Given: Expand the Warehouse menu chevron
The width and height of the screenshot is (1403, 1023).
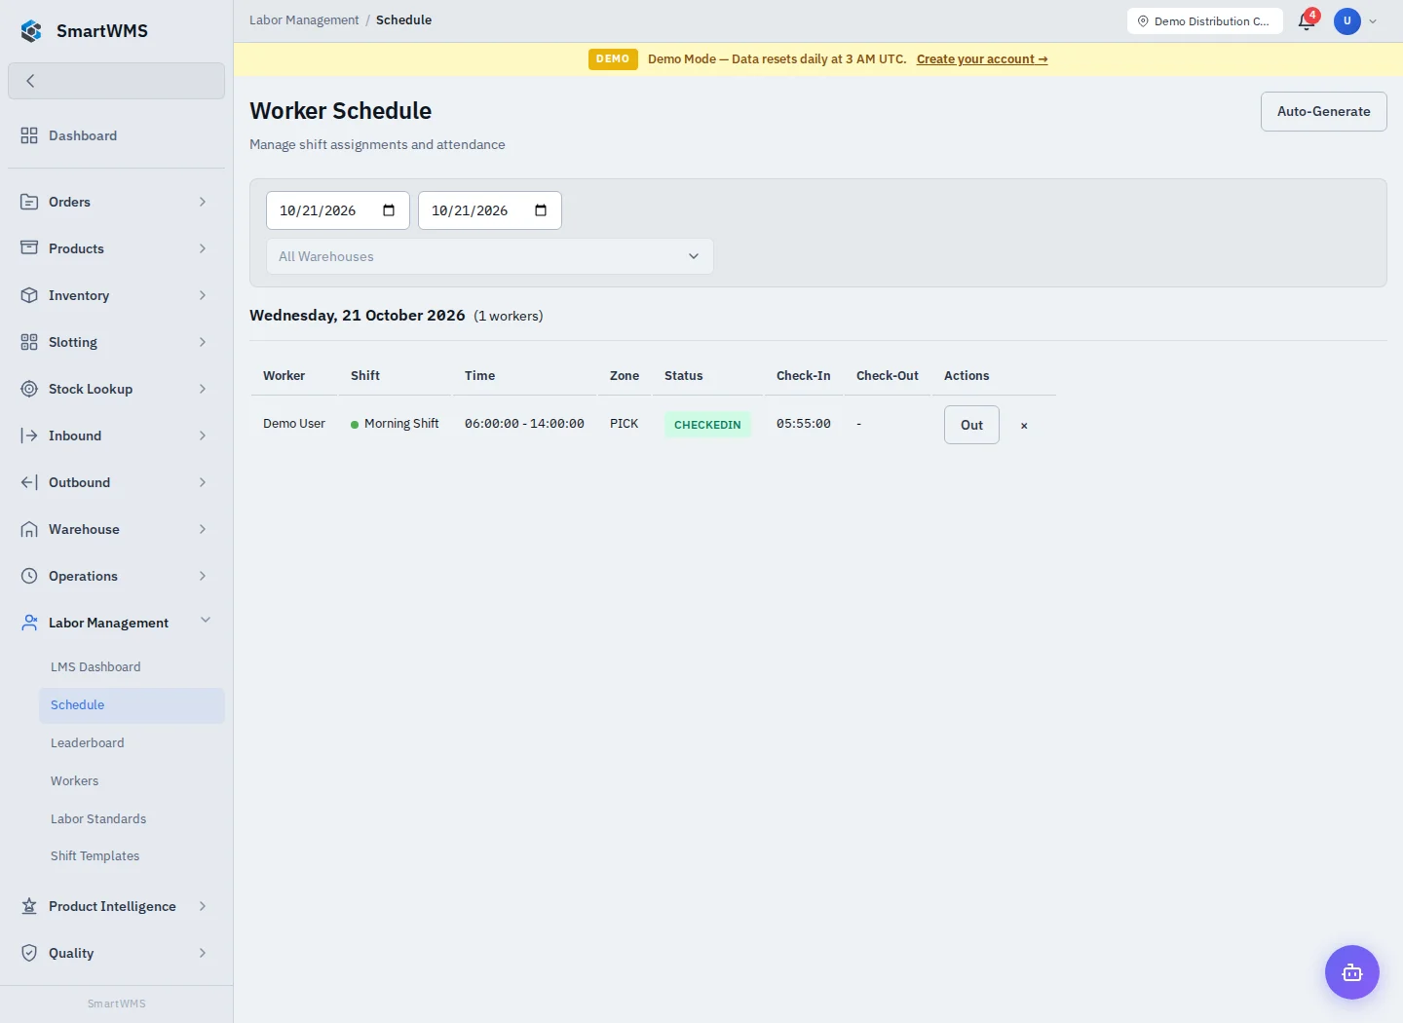Looking at the screenshot, I should click(x=203, y=529).
